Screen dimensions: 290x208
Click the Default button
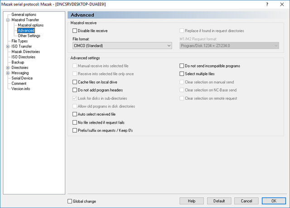pyautogui.click(x=219, y=201)
